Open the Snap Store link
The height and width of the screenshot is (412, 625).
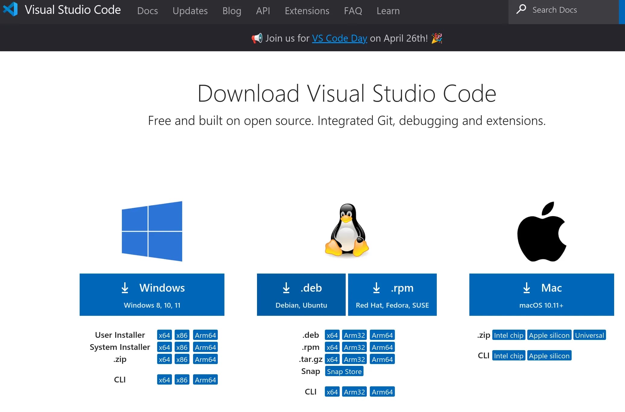(344, 371)
